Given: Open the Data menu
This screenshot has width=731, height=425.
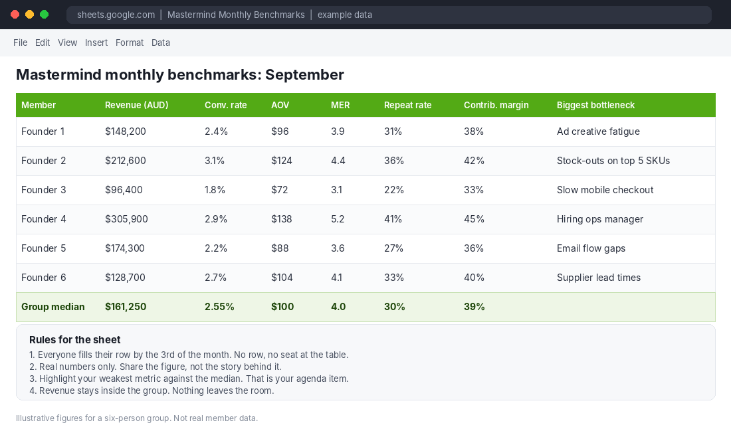Looking at the screenshot, I should [x=161, y=42].
